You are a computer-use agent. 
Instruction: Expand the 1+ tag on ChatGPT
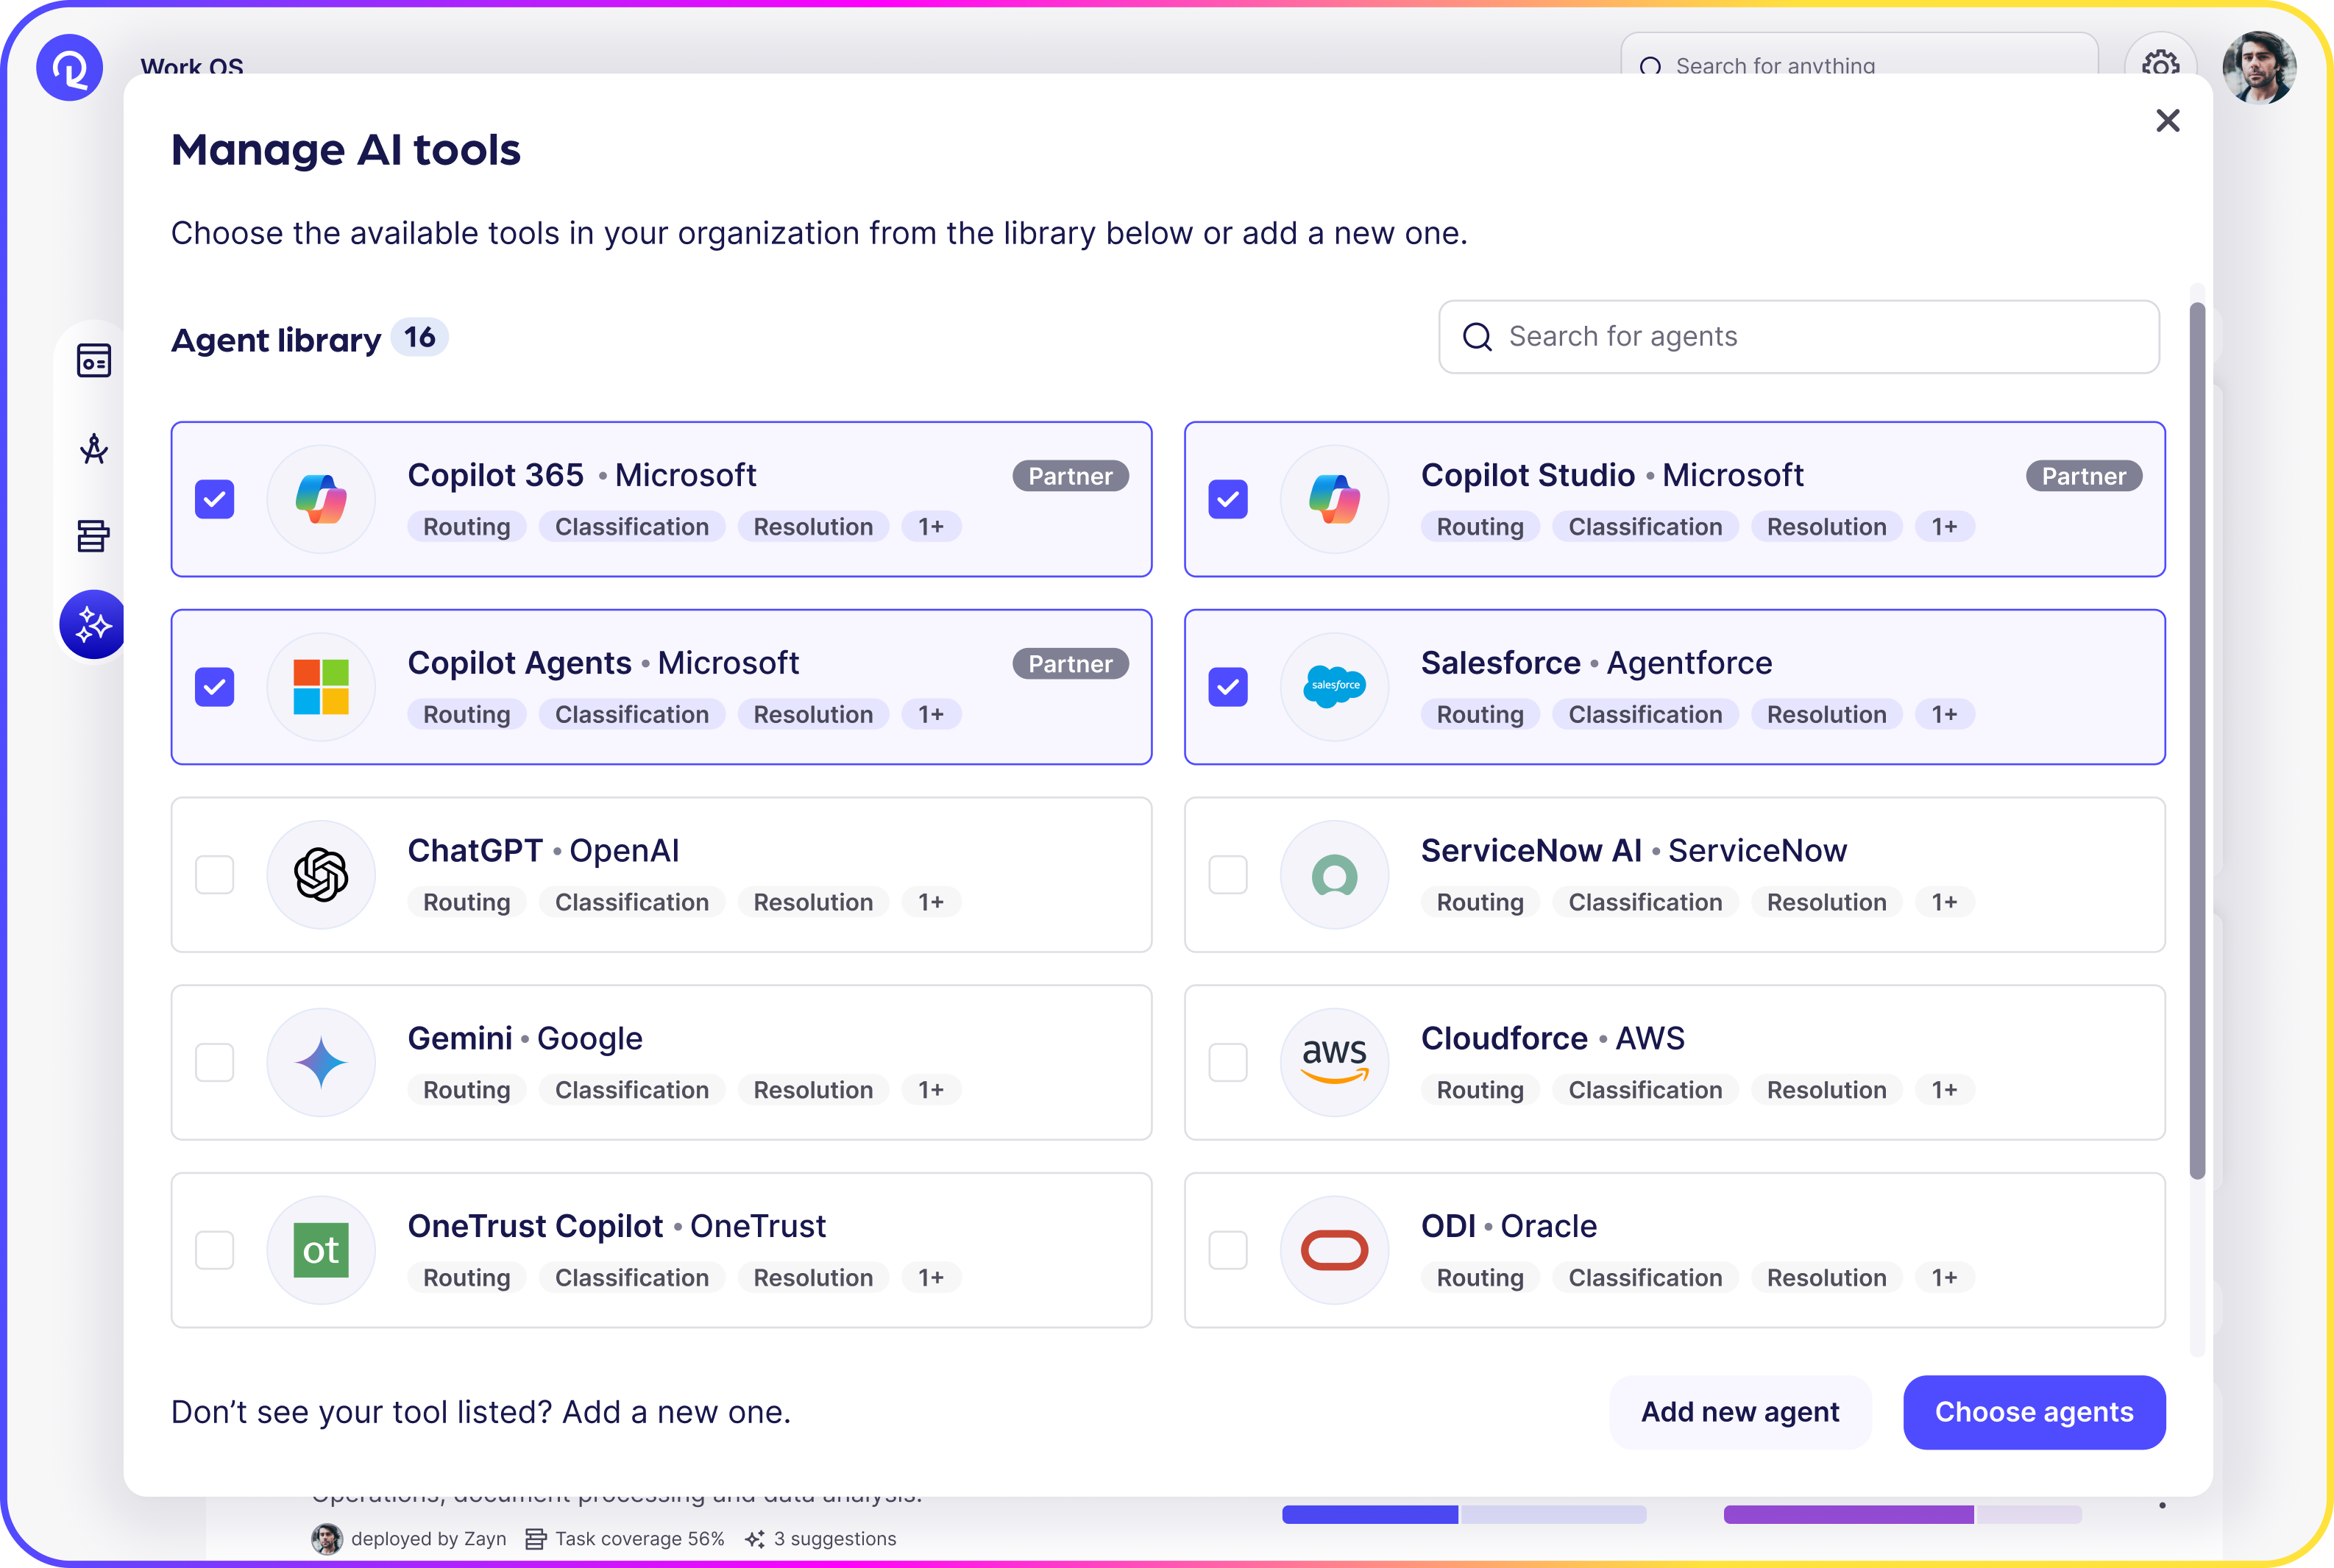932,902
